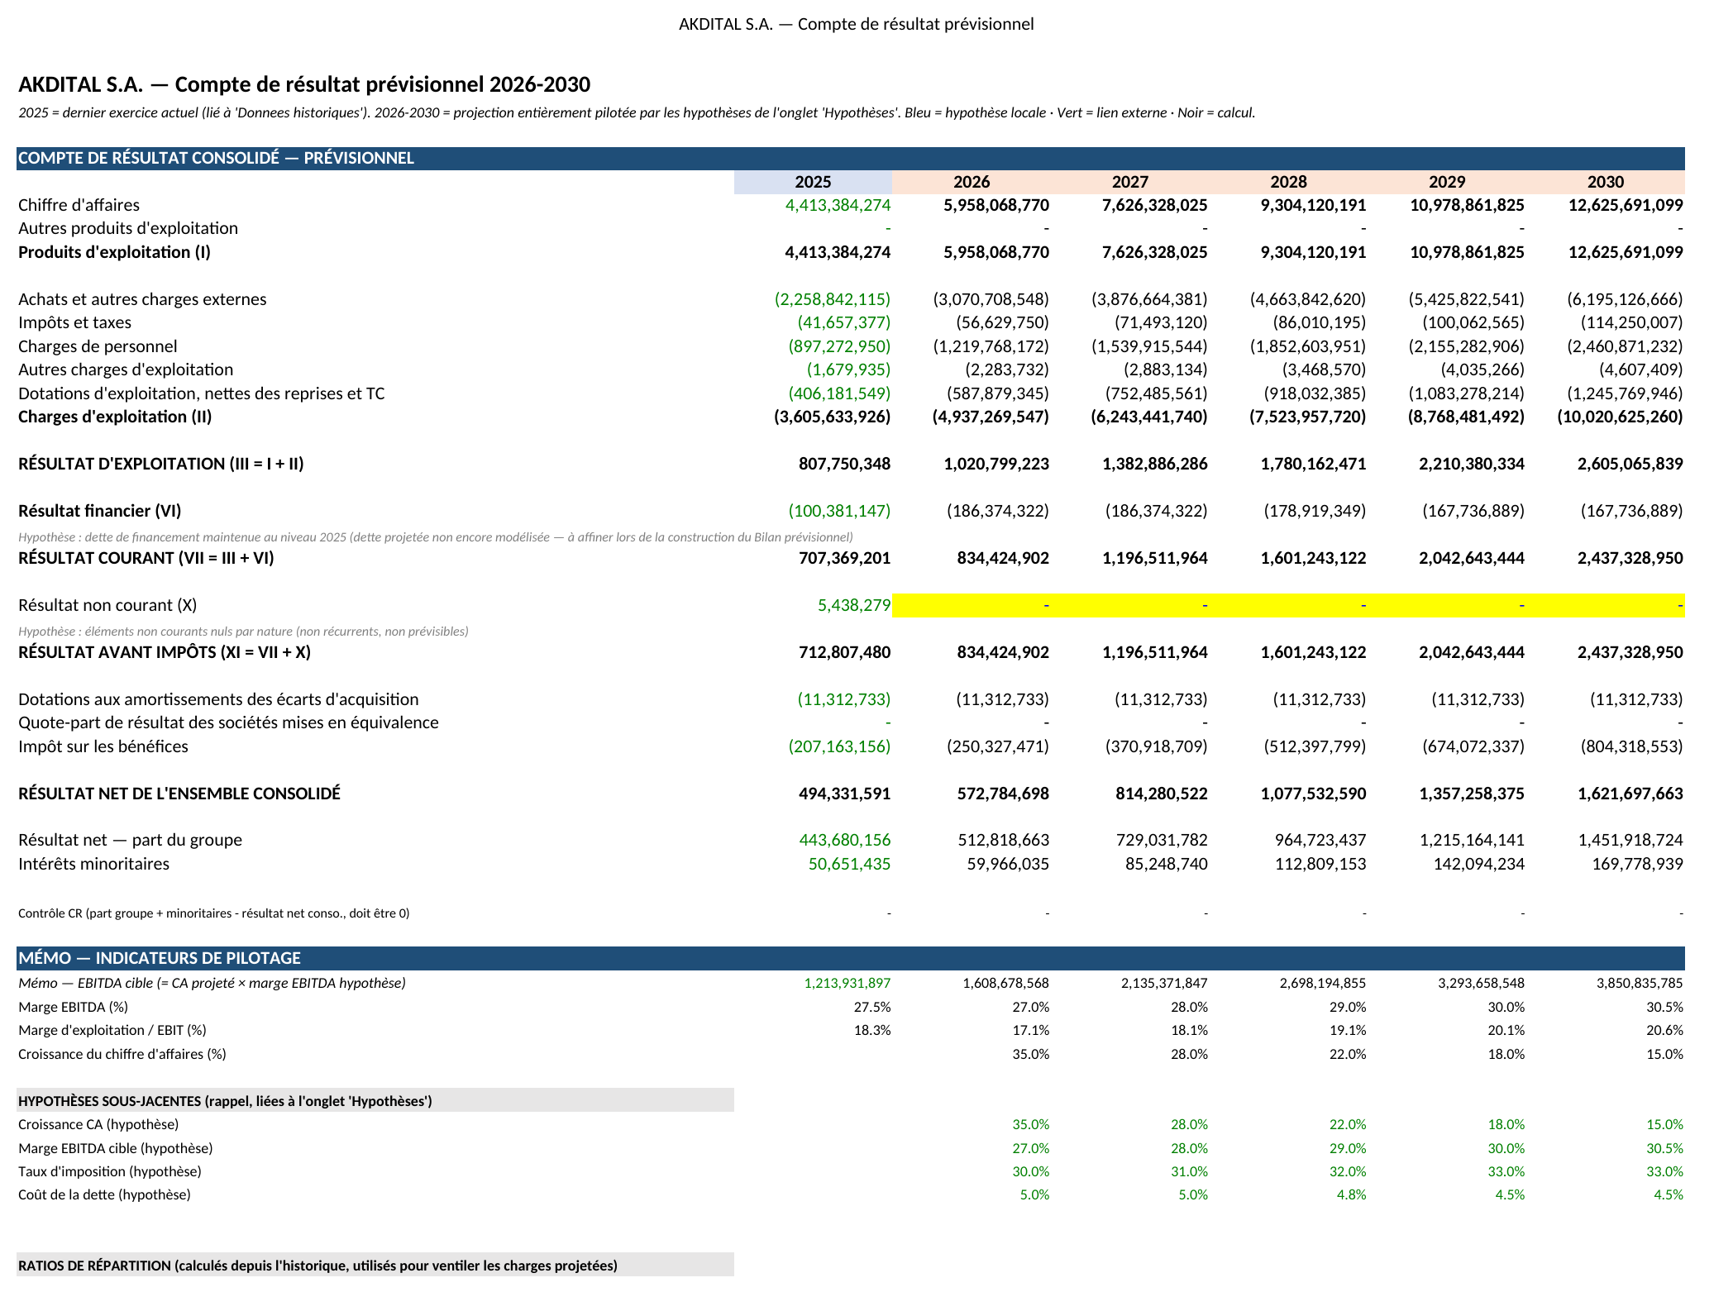This screenshot has height=1292, width=1714.
Task: Select the 2025 Résultat courant value 707,369,201
Action: coord(844,558)
